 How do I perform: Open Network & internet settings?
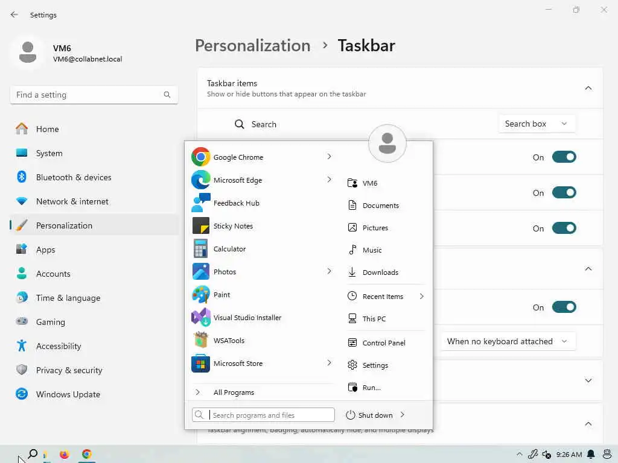[x=94, y=201]
